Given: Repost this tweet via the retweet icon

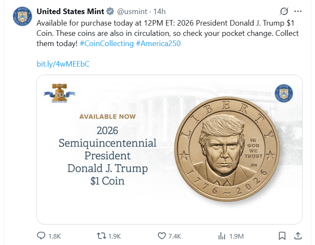Looking at the screenshot, I should pyautogui.click(x=101, y=236).
